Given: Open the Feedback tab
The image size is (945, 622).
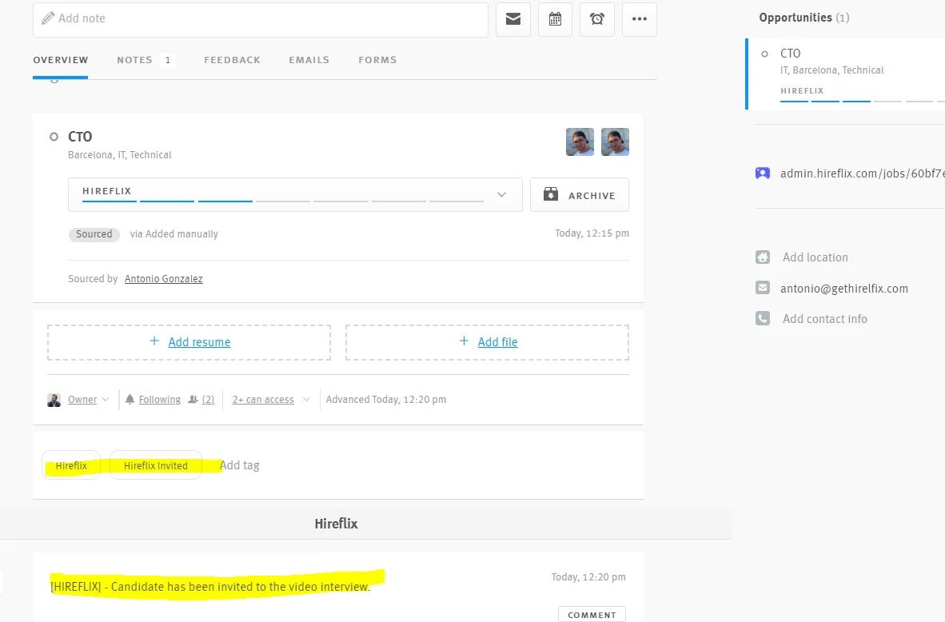Looking at the screenshot, I should 232,60.
